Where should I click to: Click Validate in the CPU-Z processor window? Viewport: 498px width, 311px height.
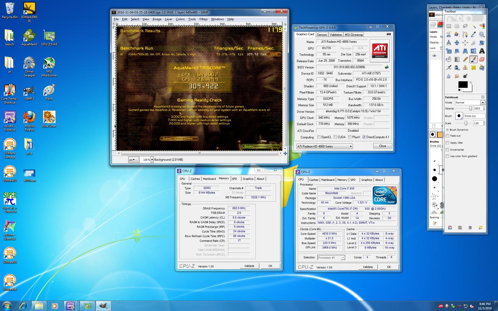coord(368,267)
